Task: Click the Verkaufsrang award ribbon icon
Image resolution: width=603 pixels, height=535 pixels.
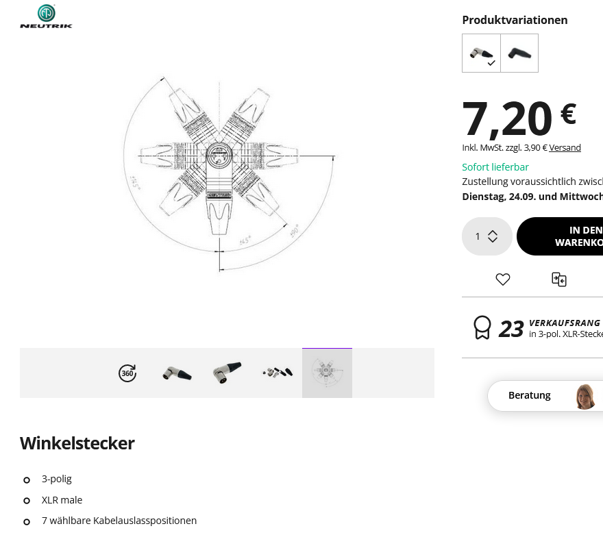Action: tap(482, 327)
